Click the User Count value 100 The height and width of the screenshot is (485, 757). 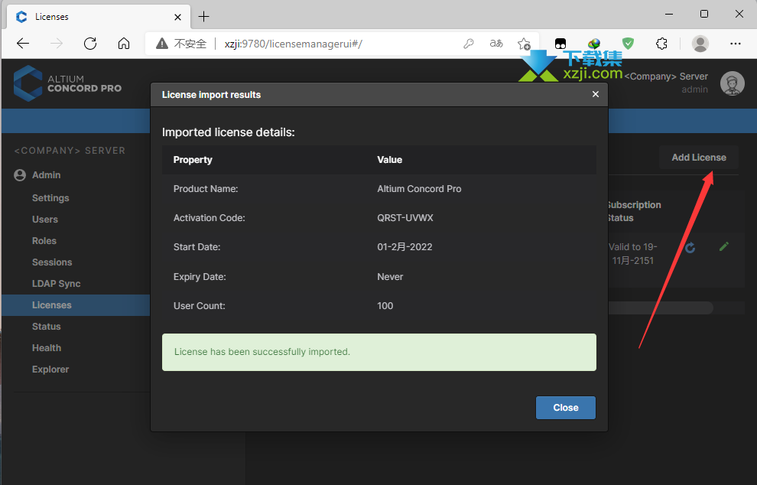point(385,306)
